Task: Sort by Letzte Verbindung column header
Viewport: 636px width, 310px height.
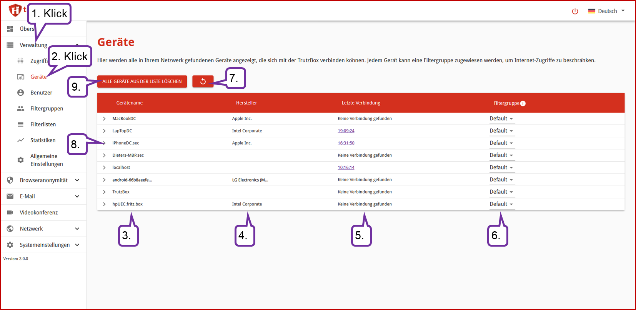Action: [x=361, y=103]
